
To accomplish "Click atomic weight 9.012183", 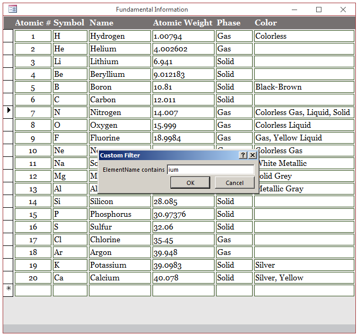I will [x=183, y=74].
